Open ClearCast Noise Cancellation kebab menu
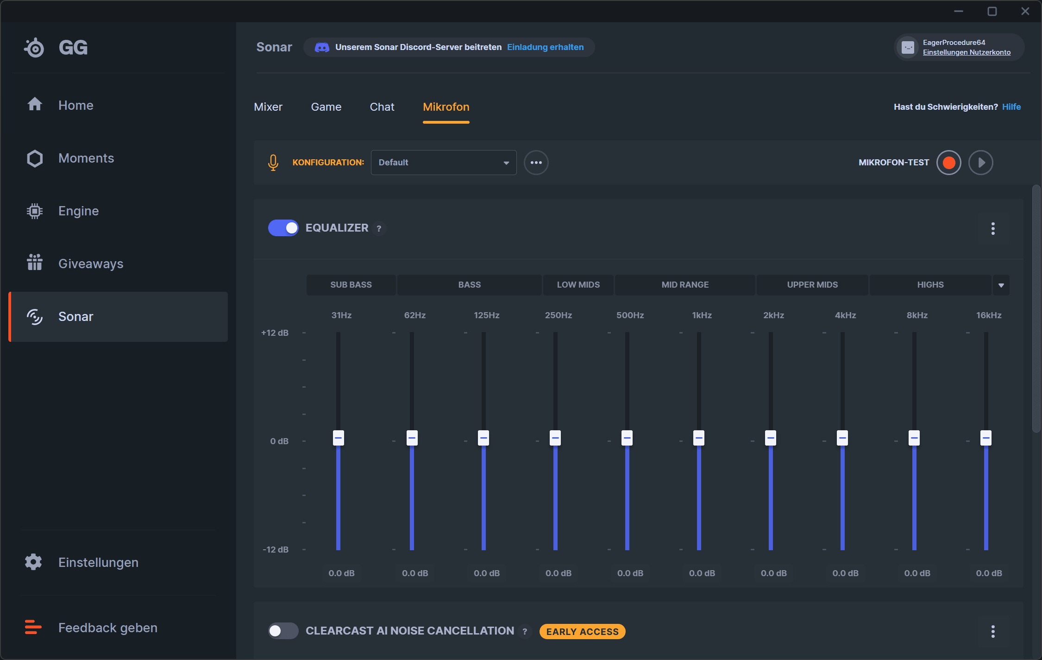 (x=993, y=631)
